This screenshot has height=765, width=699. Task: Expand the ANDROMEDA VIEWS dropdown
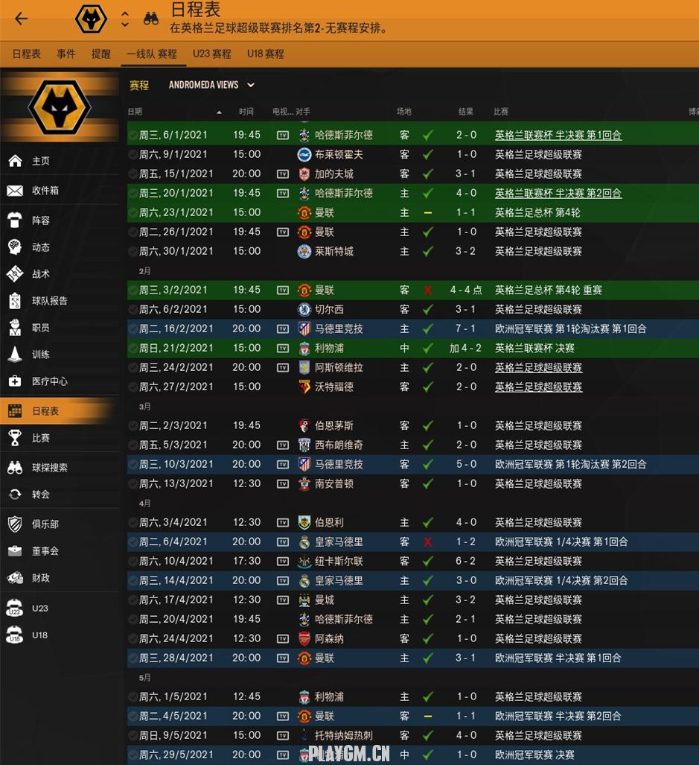211,86
